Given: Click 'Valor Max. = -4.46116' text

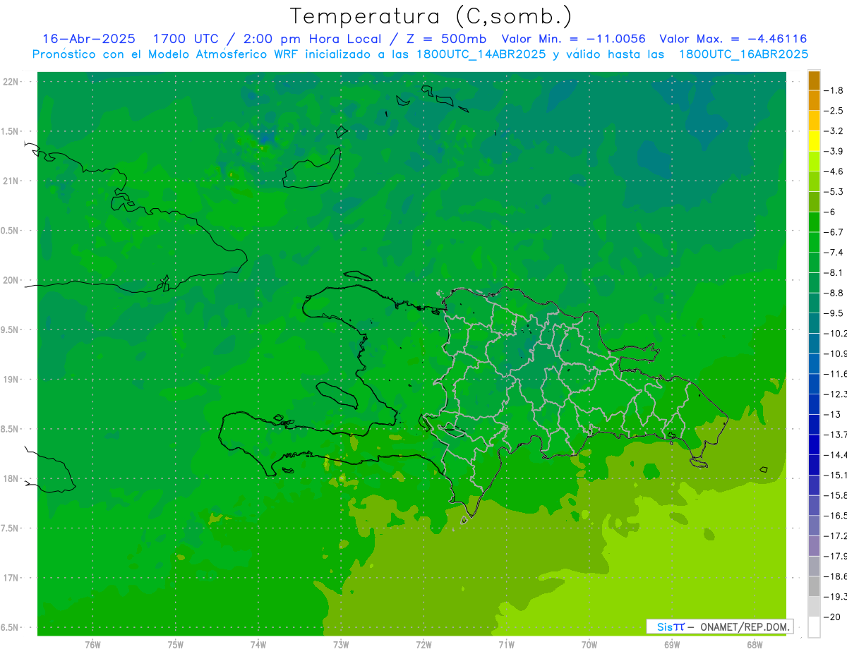Looking at the screenshot, I should [733, 39].
